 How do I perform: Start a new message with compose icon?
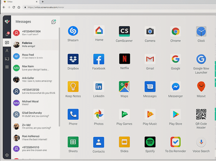pos(54,22)
